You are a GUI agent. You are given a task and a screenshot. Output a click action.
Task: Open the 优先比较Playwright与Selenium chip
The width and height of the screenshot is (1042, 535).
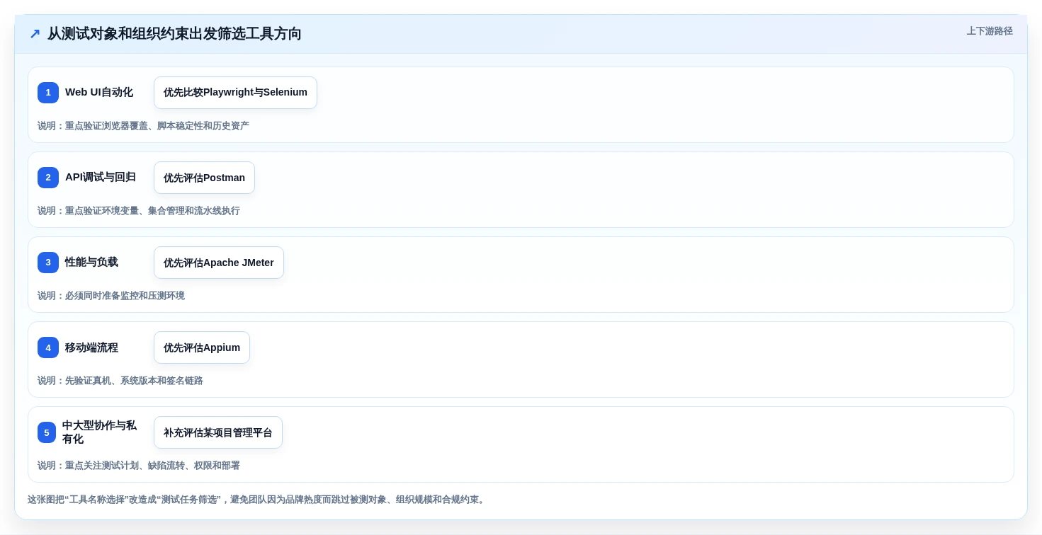coord(235,93)
